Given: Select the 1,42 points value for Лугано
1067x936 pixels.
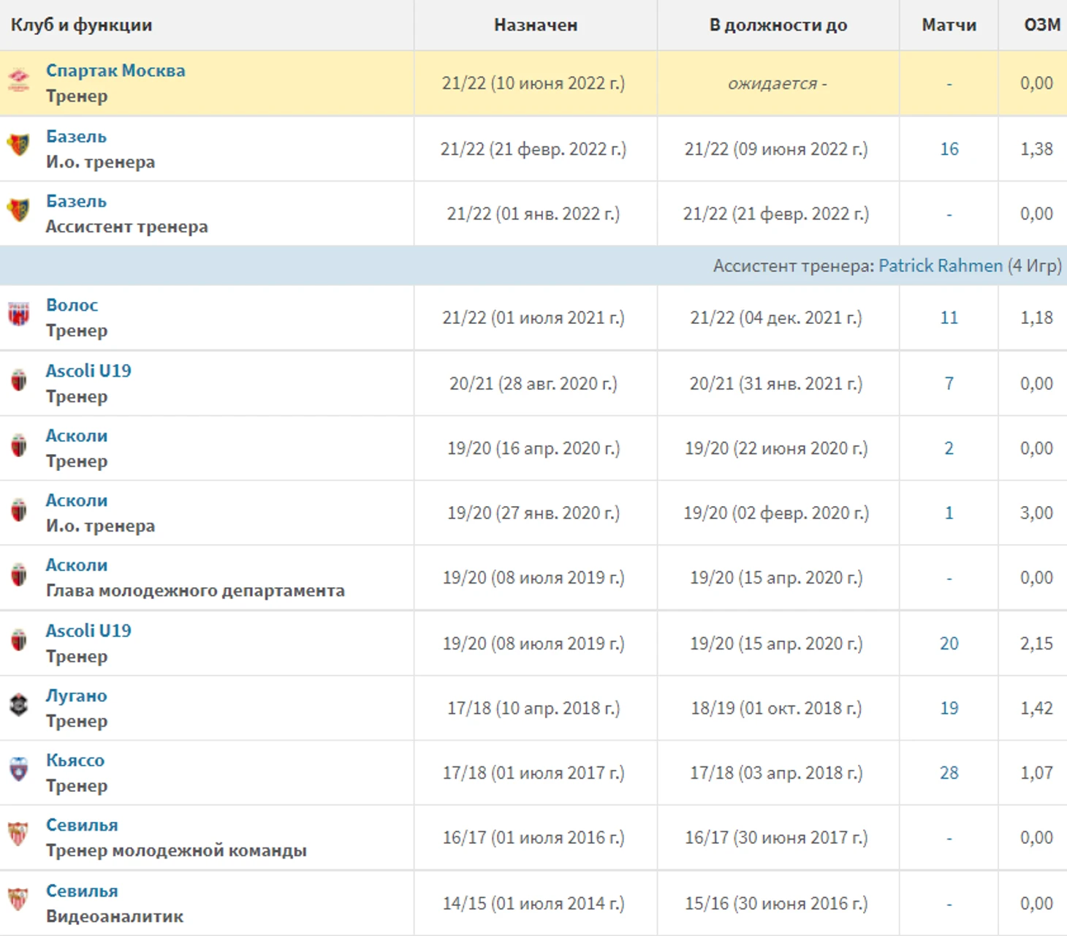Looking at the screenshot, I should tap(1036, 709).
